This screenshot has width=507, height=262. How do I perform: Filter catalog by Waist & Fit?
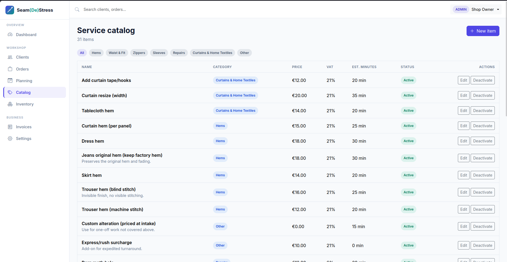click(x=117, y=53)
